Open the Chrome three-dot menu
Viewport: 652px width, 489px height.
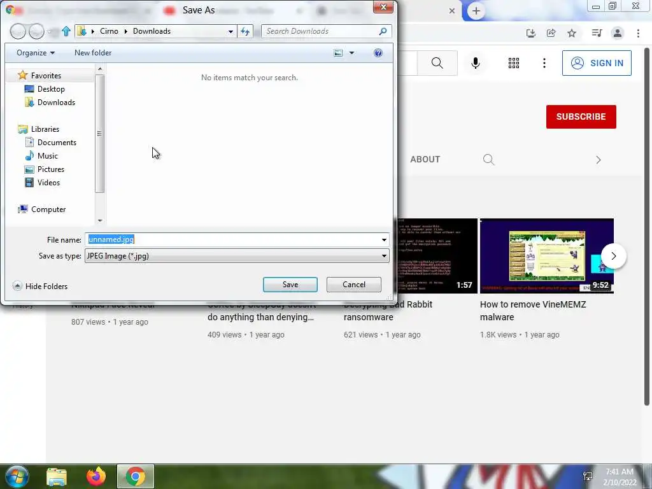pyautogui.click(x=638, y=33)
